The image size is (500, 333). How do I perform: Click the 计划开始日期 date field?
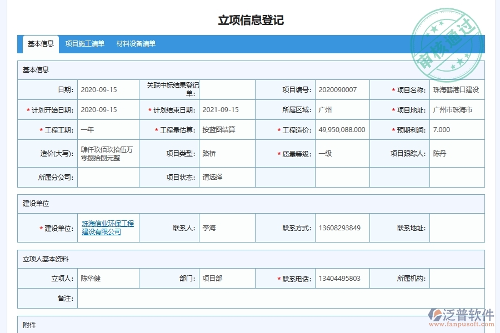click(107, 109)
